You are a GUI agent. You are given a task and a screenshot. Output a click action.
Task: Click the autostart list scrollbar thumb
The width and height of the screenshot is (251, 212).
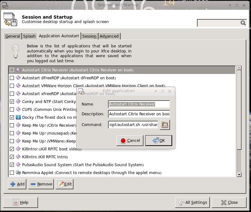(x=239, y=110)
